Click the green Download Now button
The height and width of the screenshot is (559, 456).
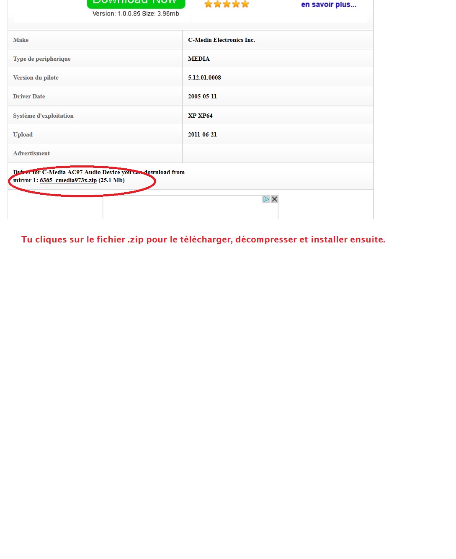point(136,3)
